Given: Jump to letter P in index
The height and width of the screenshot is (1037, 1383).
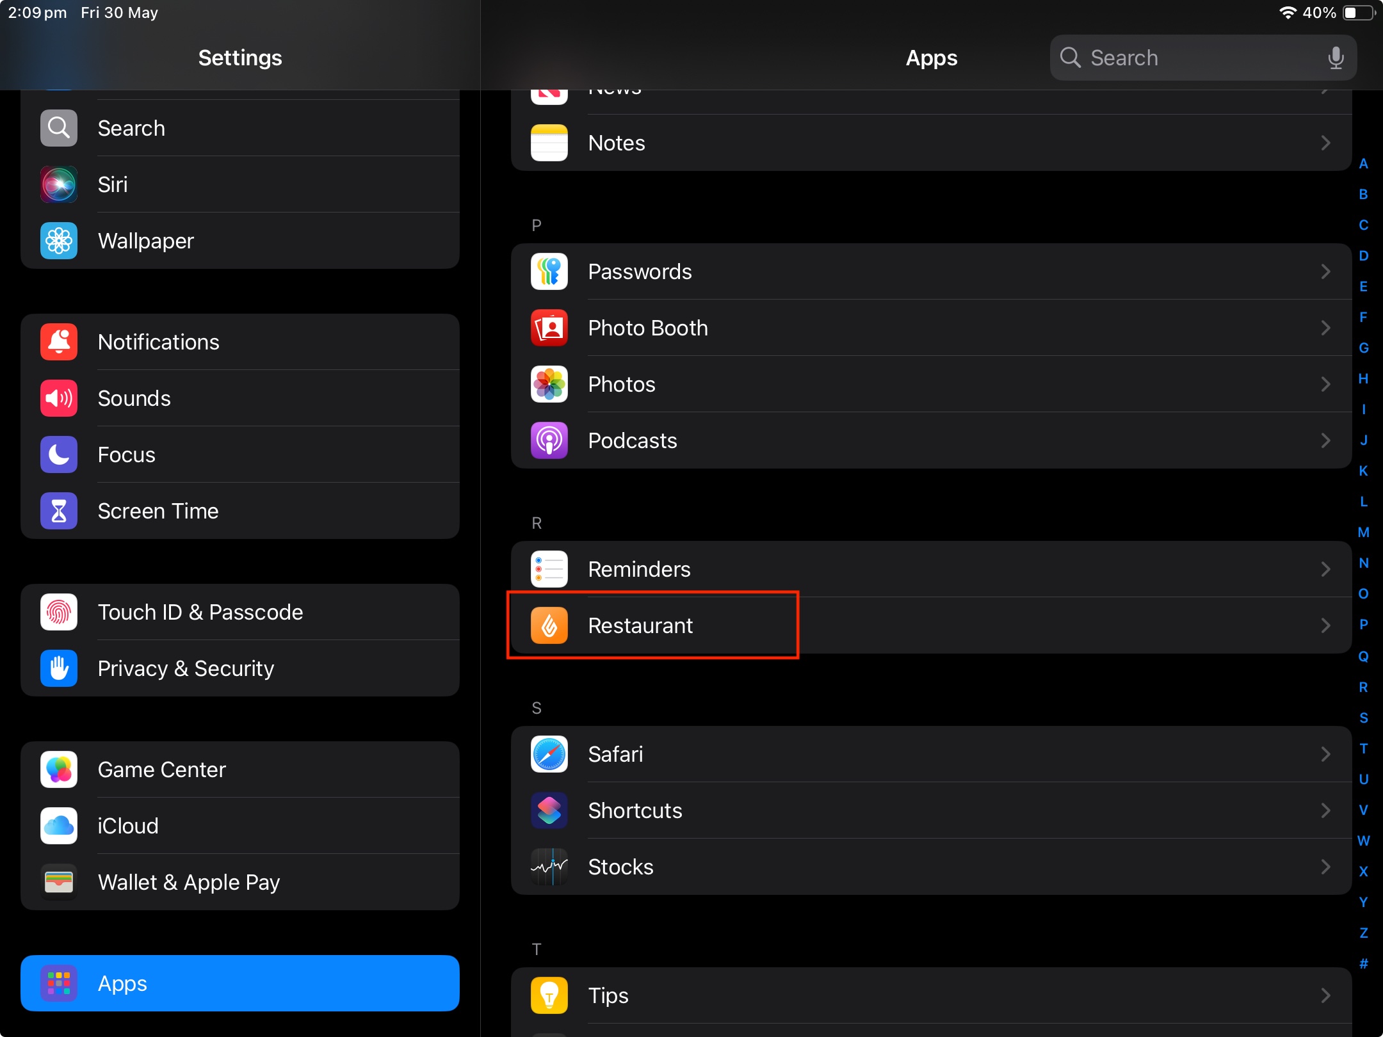Looking at the screenshot, I should click(x=1364, y=625).
